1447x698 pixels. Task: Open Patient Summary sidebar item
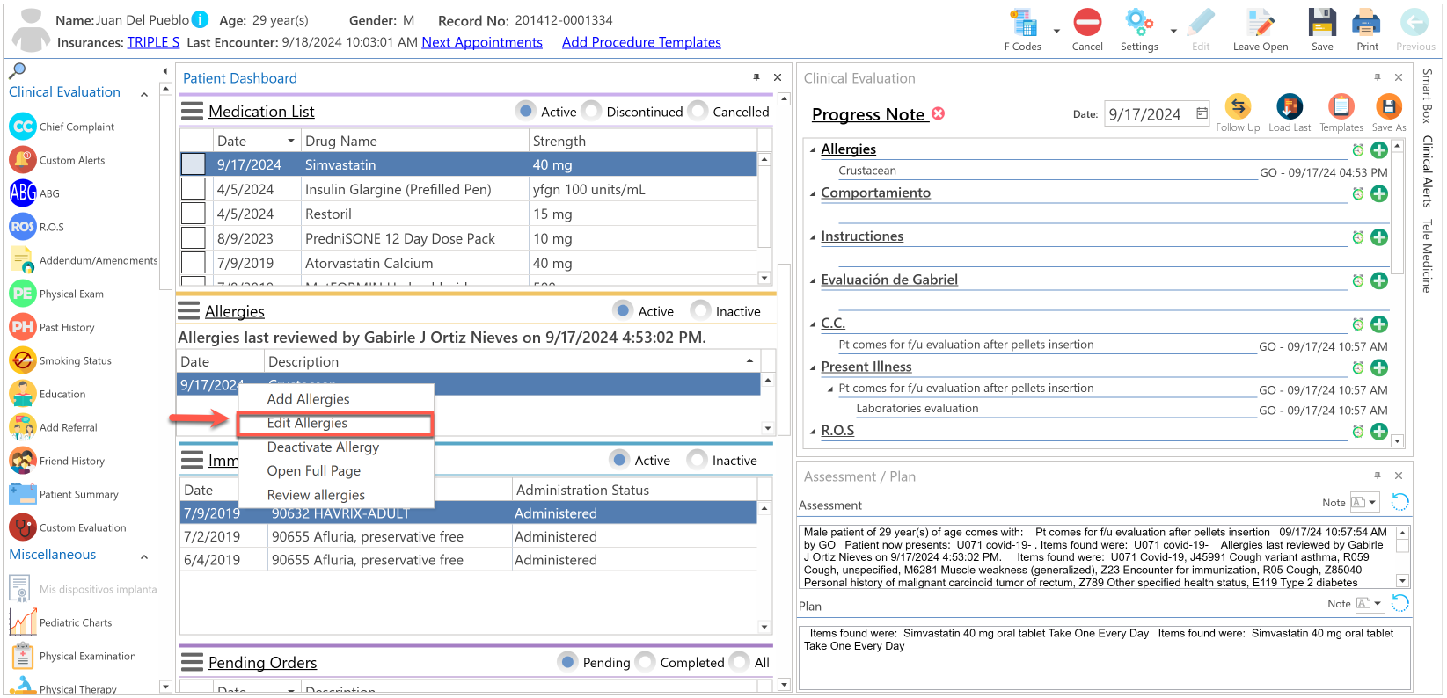point(64,494)
